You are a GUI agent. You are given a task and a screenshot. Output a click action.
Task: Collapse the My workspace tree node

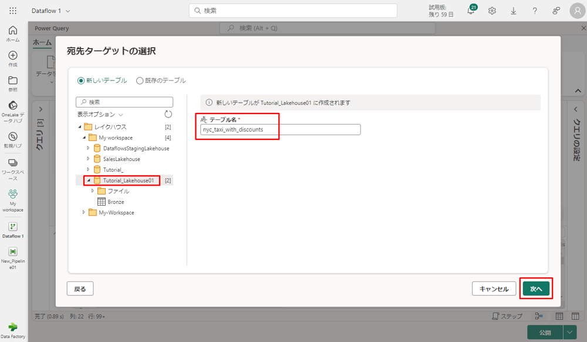(84, 138)
